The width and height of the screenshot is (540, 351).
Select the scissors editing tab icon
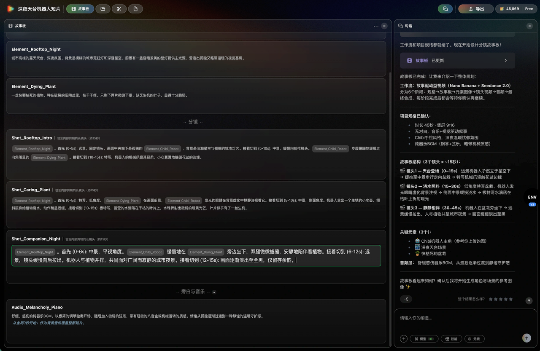tap(119, 9)
